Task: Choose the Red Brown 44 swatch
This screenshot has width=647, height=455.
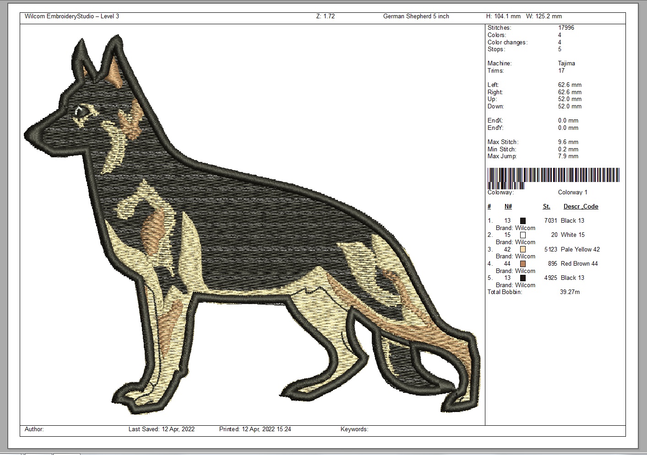Action: click(522, 264)
